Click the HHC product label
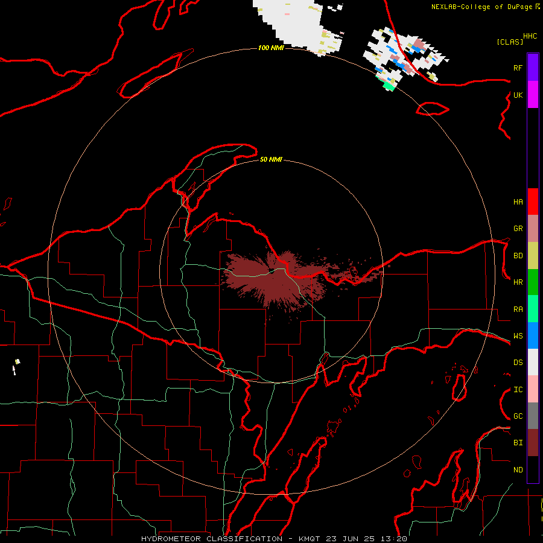The image size is (543, 543). click(x=530, y=36)
